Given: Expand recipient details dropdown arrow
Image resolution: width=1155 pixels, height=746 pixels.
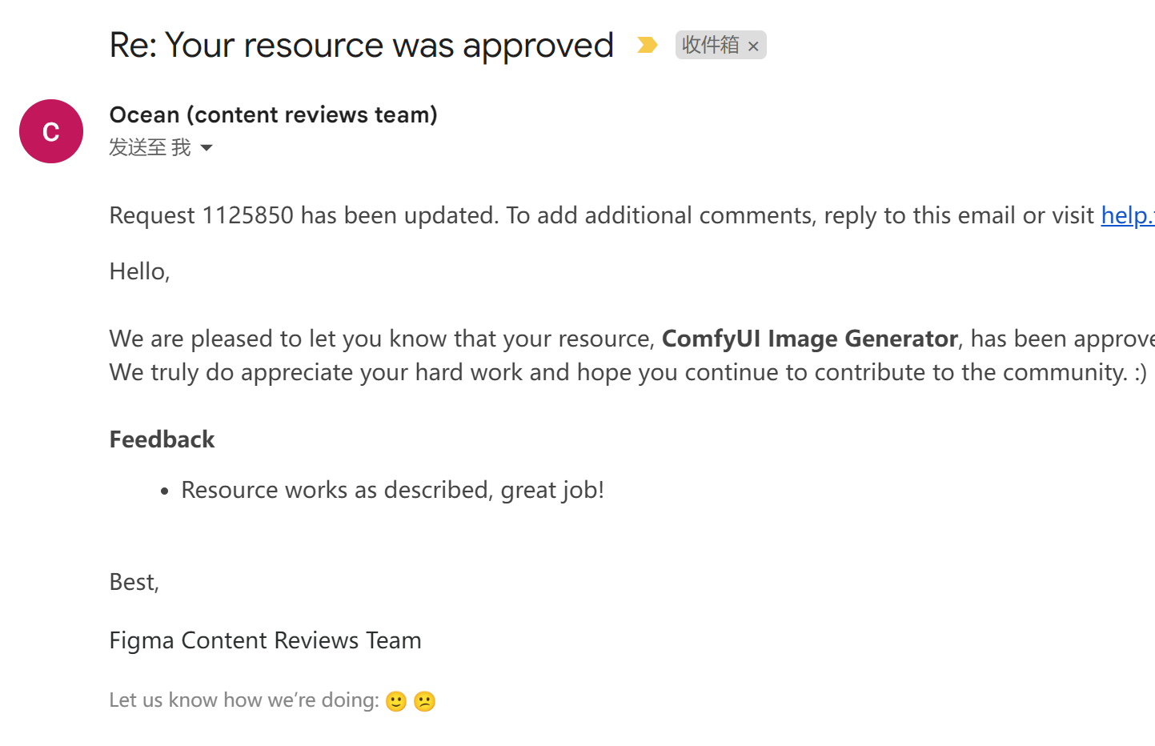Looking at the screenshot, I should [x=207, y=148].
